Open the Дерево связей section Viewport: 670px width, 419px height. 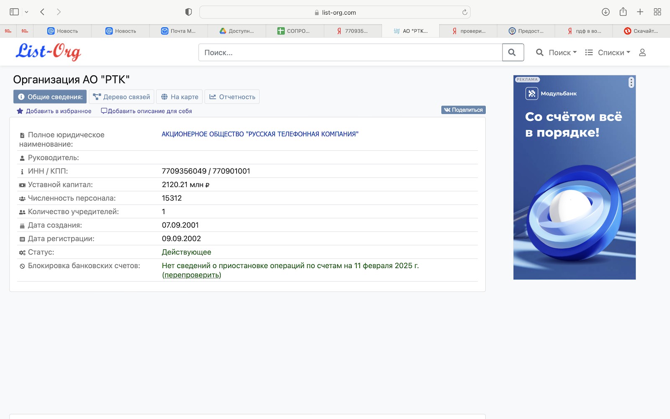coord(121,97)
